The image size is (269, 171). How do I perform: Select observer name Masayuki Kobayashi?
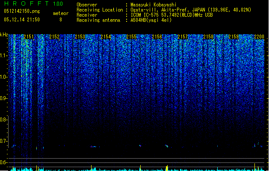(x=154, y=5)
